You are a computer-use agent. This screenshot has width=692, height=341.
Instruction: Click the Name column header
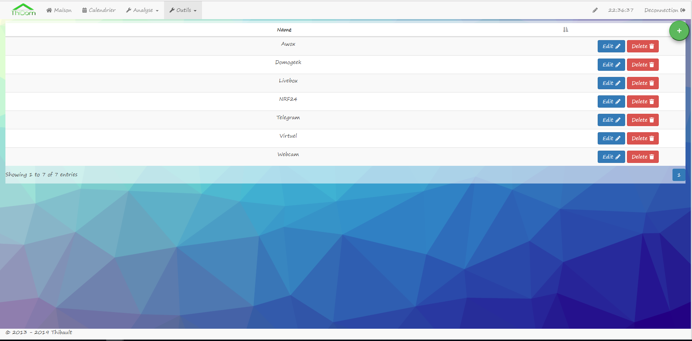tap(284, 30)
